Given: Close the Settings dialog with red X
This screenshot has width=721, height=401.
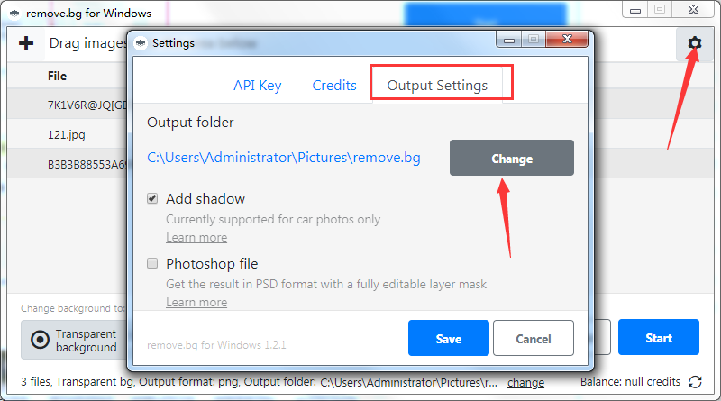Looking at the screenshot, I should (567, 39).
